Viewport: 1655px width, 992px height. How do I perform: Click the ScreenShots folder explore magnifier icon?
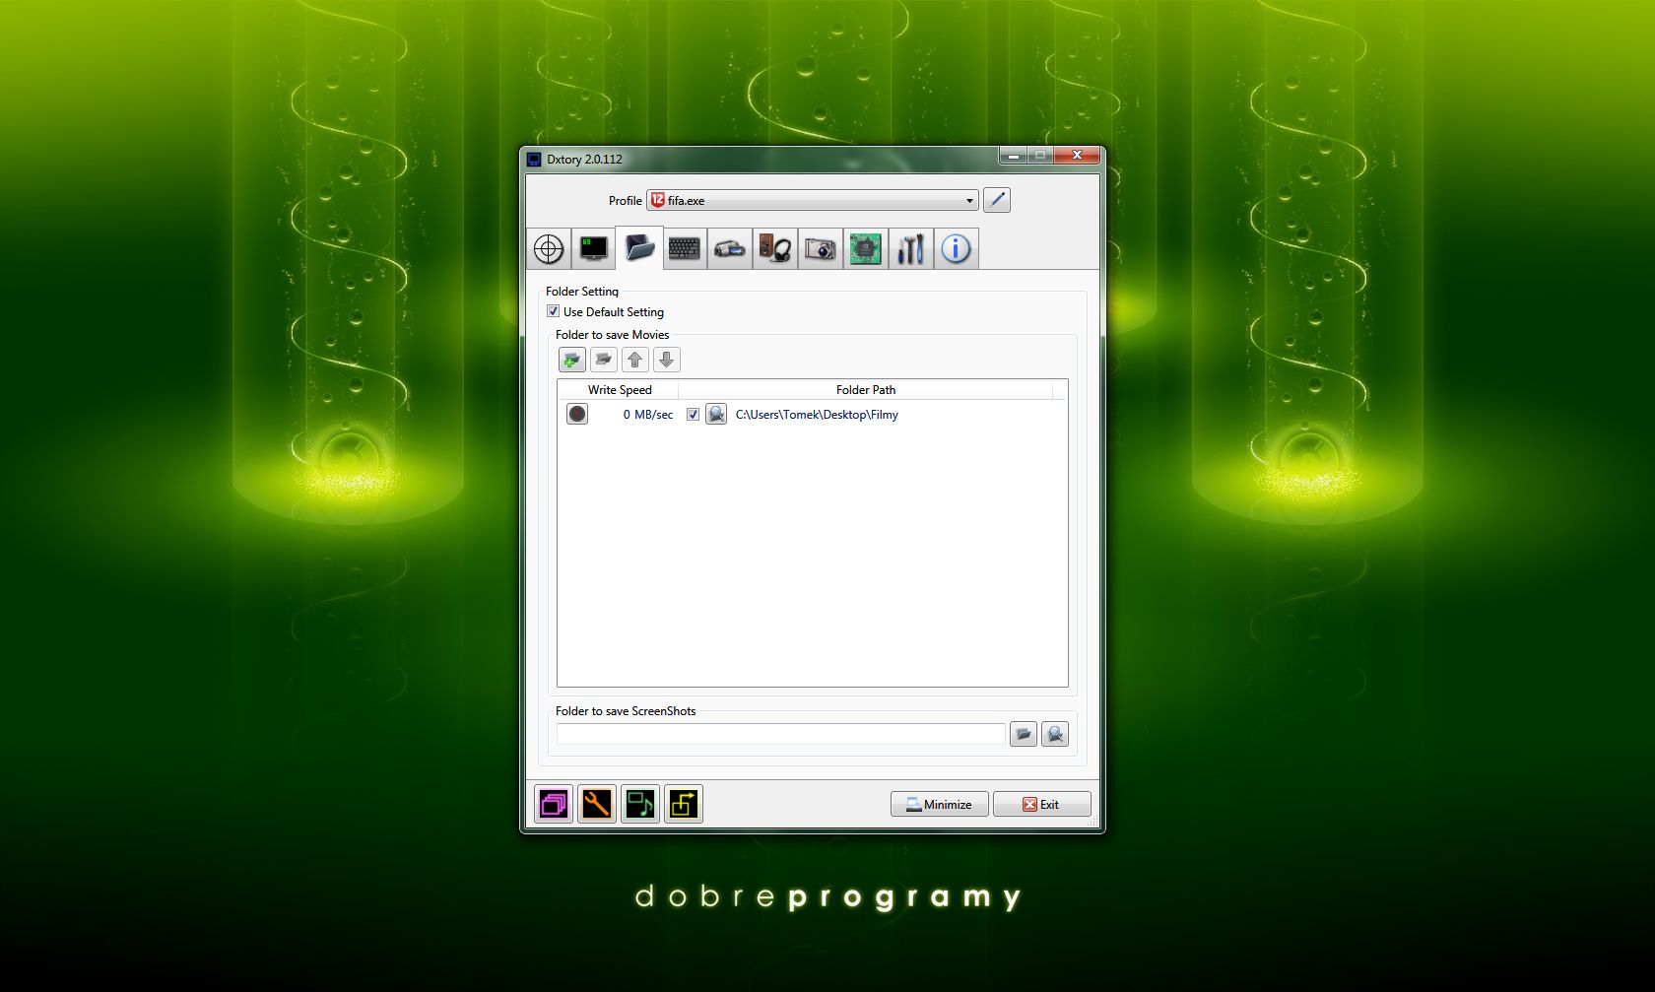(1055, 734)
